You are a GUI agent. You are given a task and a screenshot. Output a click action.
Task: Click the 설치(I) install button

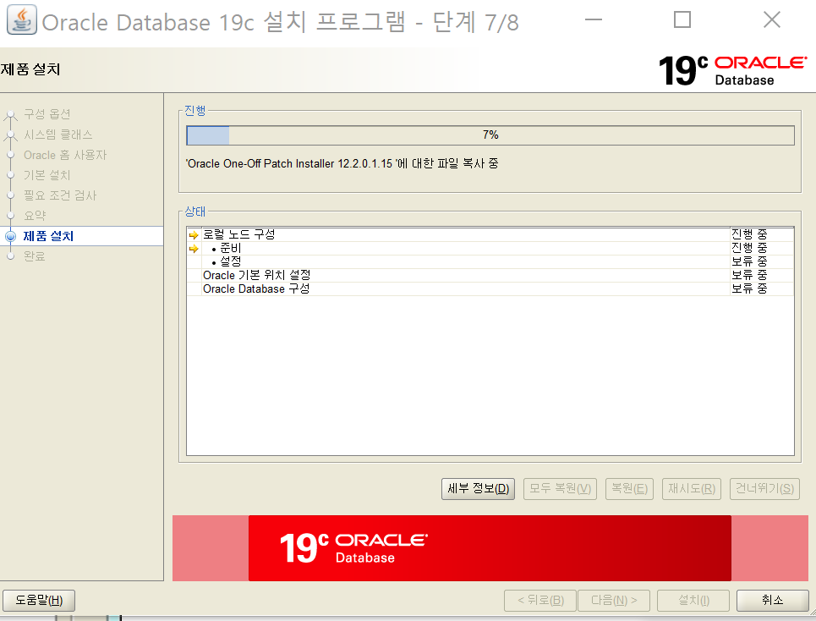tap(693, 600)
